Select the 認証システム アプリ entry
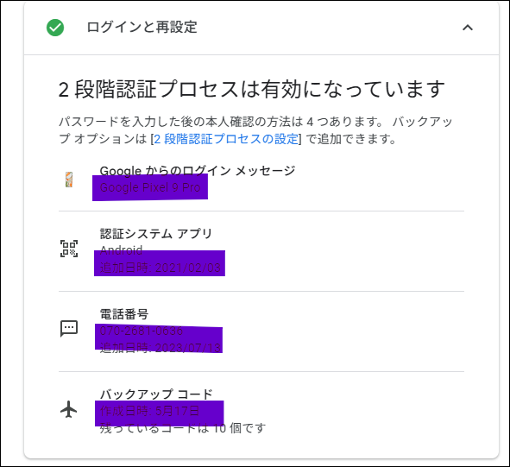510x467 pixels. coord(261,251)
